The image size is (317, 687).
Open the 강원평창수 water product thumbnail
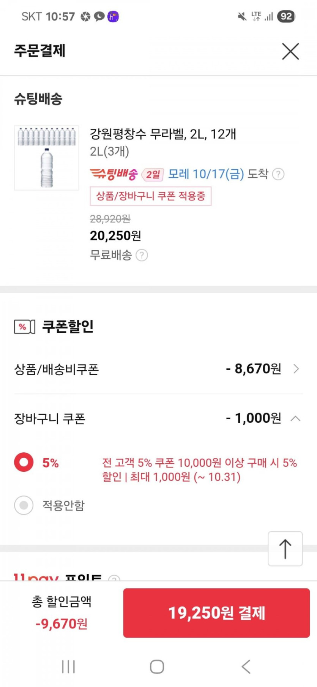pyautogui.click(x=47, y=158)
